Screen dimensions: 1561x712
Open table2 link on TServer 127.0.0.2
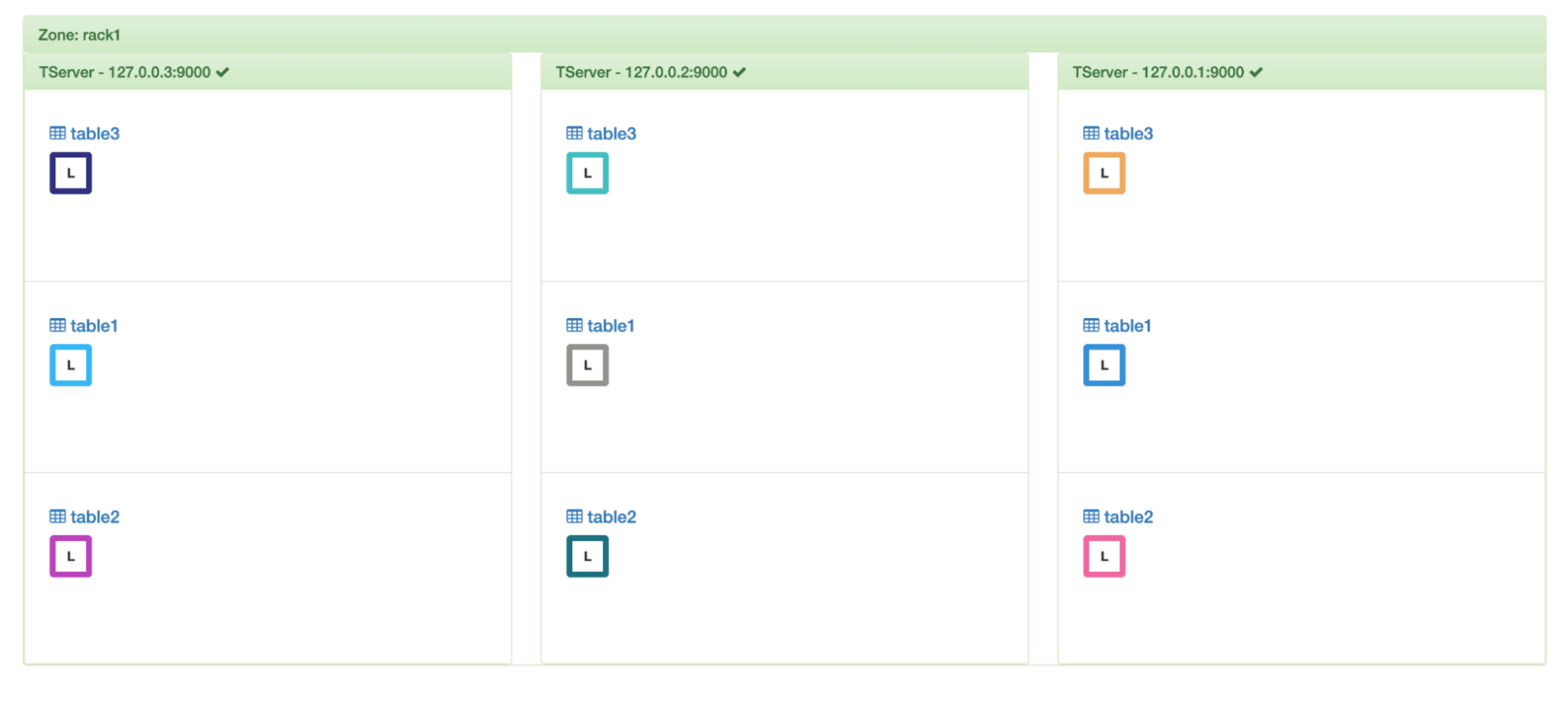click(611, 517)
